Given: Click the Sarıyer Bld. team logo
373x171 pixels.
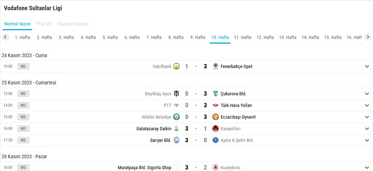Looking at the screenshot, I should coord(176,140).
